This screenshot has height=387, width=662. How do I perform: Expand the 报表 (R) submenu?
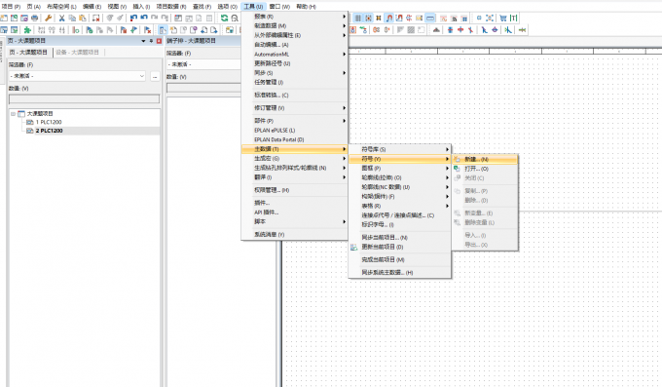pos(294,17)
